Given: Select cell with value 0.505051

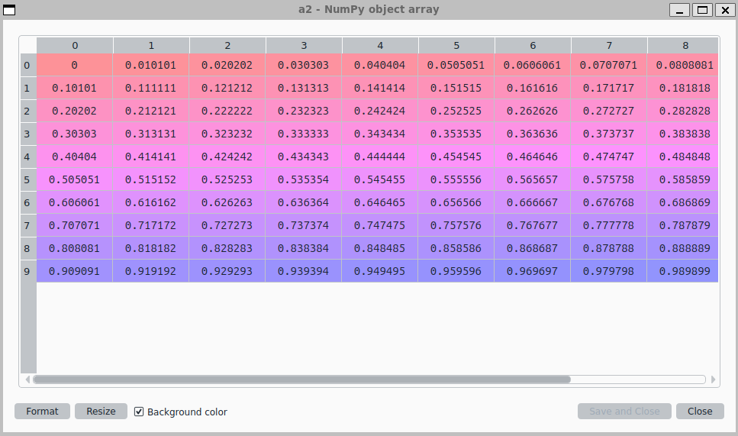Looking at the screenshot, I should pyautogui.click(x=75, y=179).
